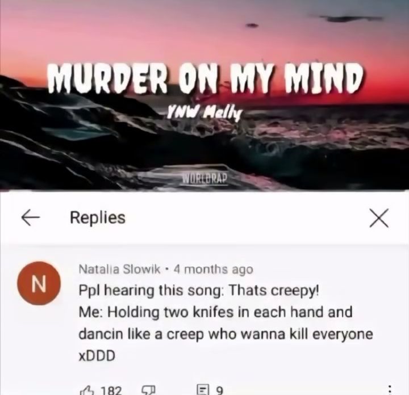409x395 pixels.
Task: Click the 'xDDD' line of the comment
Action: [x=97, y=356]
